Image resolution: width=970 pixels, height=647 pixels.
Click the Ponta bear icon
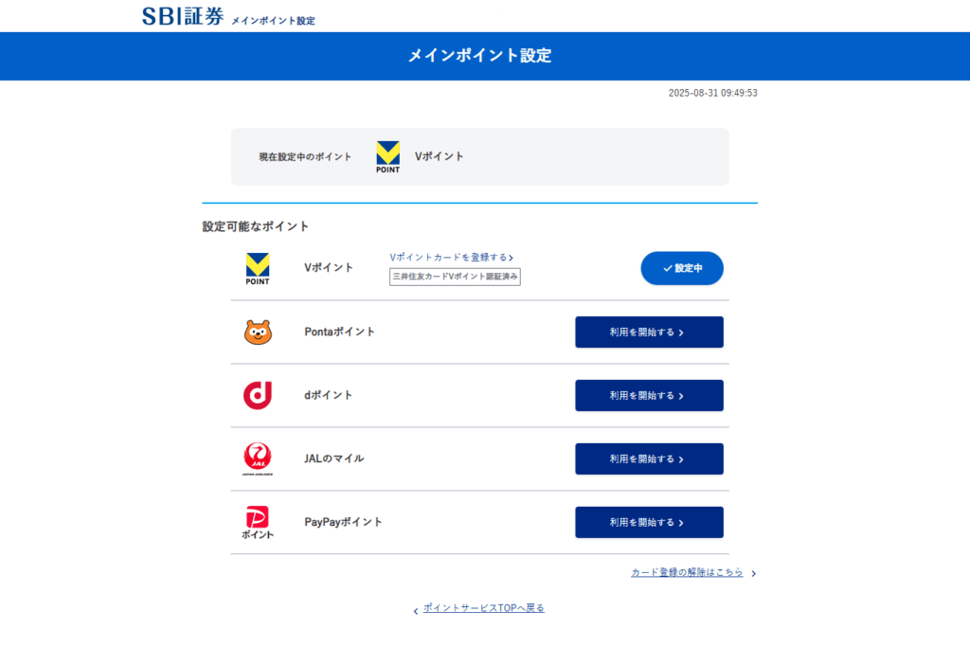click(x=258, y=332)
